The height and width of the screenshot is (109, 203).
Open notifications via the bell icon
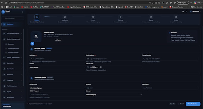click(186, 12)
